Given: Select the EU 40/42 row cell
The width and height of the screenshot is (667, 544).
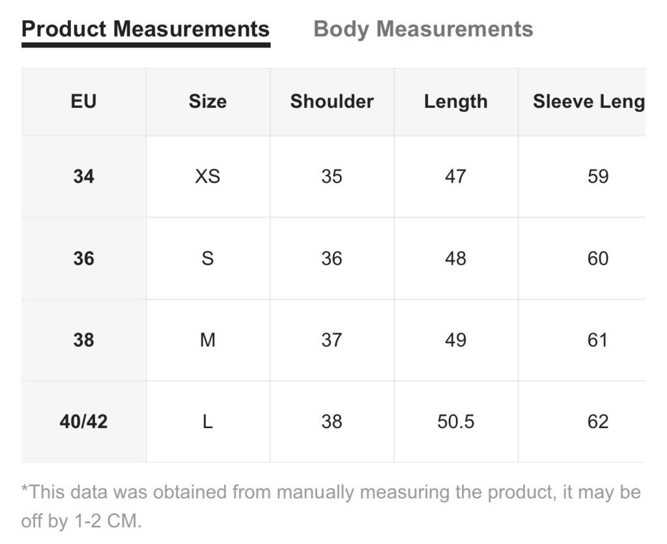Looking at the screenshot, I should (x=84, y=422).
